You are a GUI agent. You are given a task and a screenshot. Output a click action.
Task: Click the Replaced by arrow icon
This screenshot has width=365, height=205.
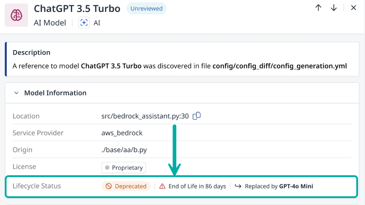[238, 186]
